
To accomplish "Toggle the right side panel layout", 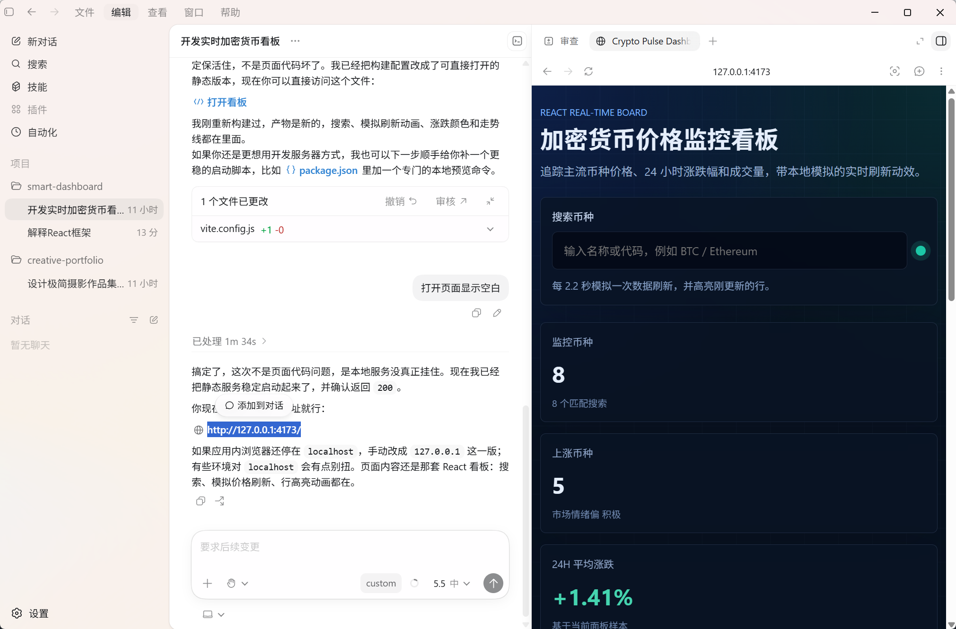I will (941, 41).
